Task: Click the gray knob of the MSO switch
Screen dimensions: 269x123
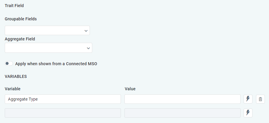Action: point(7,63)
